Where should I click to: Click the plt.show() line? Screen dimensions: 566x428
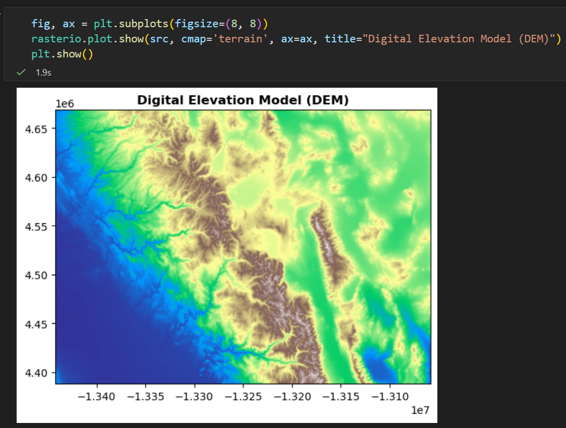coord(62,54)
